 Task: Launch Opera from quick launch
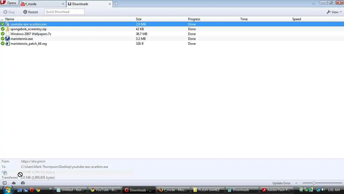pos(32,190)
